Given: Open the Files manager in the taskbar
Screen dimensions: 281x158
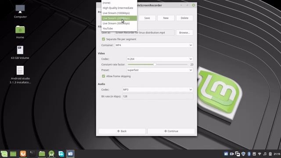Looking at the screenshot, I should [42, 154].
